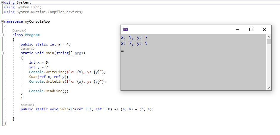
Task: Collapse the using directives block
Action: pyautogui.click(x=2, y=3)
